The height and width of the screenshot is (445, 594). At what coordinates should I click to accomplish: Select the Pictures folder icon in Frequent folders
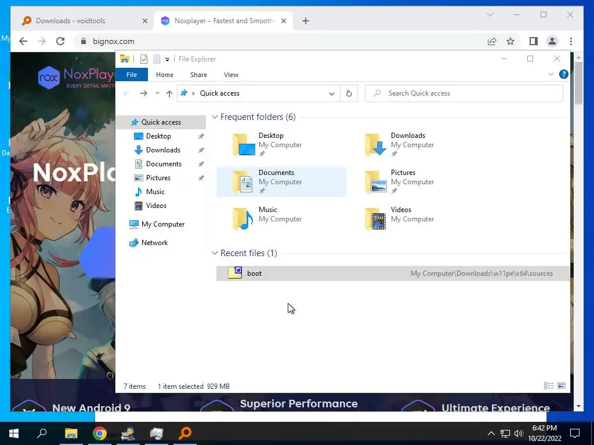[x=376, y=181]
